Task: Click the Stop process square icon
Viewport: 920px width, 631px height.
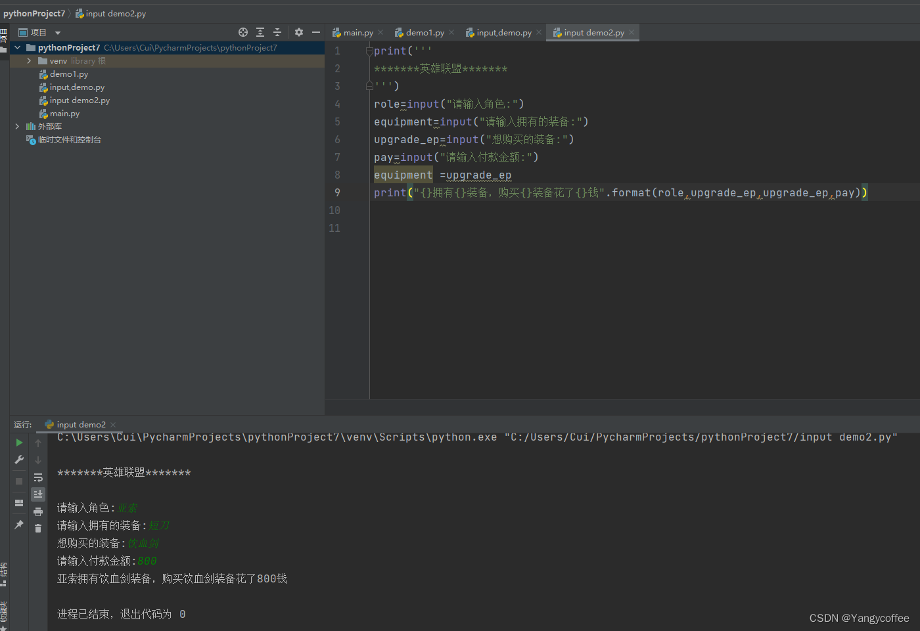Action: point(19,481)
